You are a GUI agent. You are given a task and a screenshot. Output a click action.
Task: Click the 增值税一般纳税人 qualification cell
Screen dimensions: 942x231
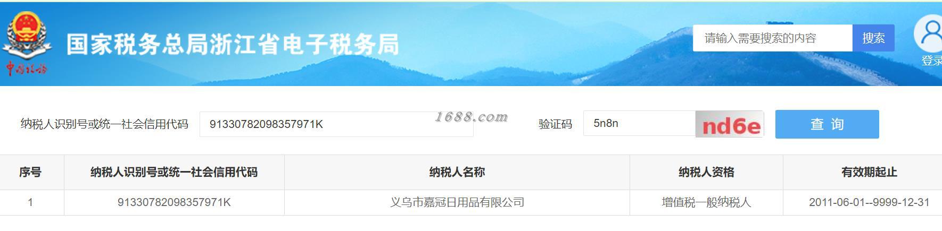pos(706,202)
